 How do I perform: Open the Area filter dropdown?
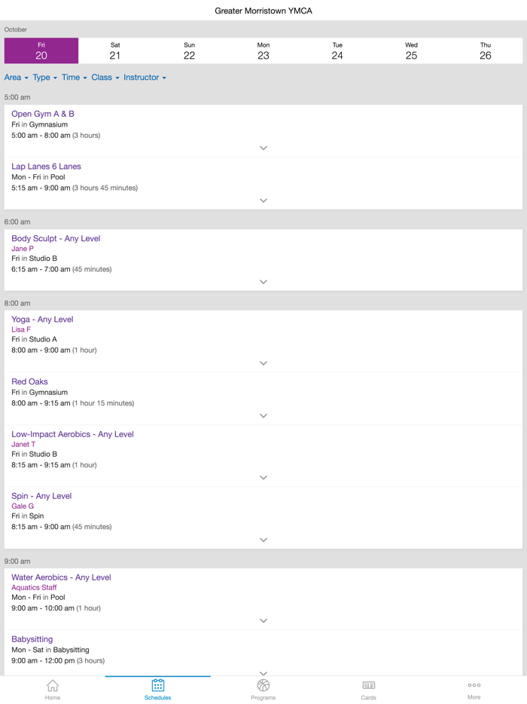[16, 78]
